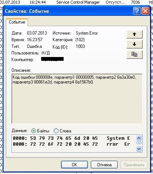The height and width of the screenshot is (174, 153).
Task: Click the description text beginning Код ошибки 000000fe
Action: (74, 80)
